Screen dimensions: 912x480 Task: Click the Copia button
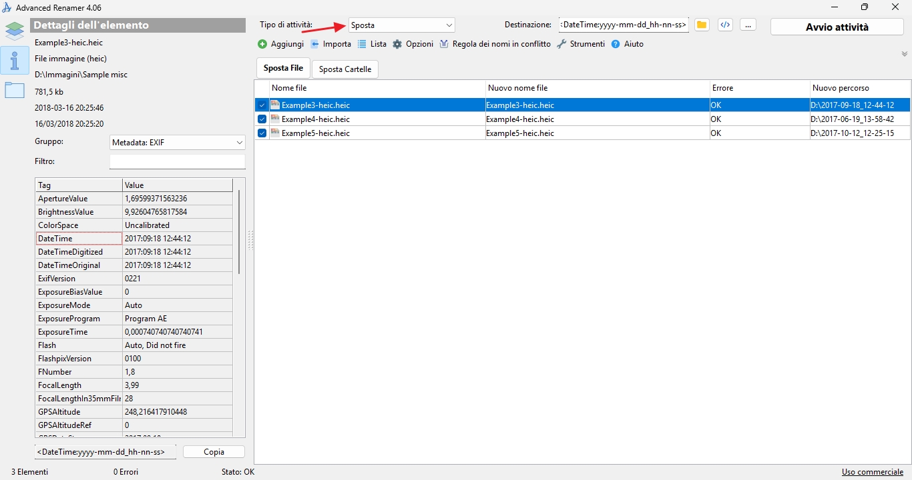pyautogui.click(x=214, y=452)
